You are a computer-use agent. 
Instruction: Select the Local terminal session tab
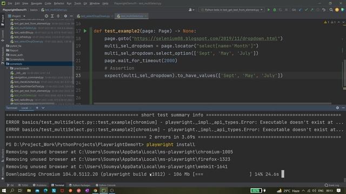(x=25, y=108)
